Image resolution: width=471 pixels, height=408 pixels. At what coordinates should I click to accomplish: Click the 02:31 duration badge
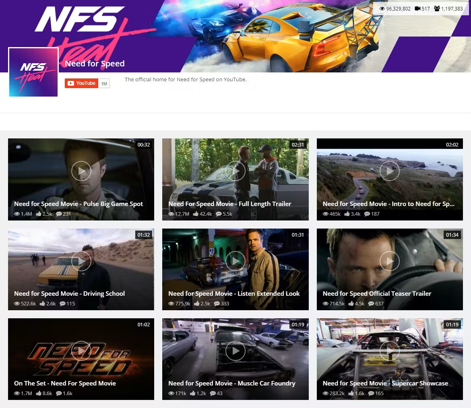pyautogui.click(x=297, y=145)
